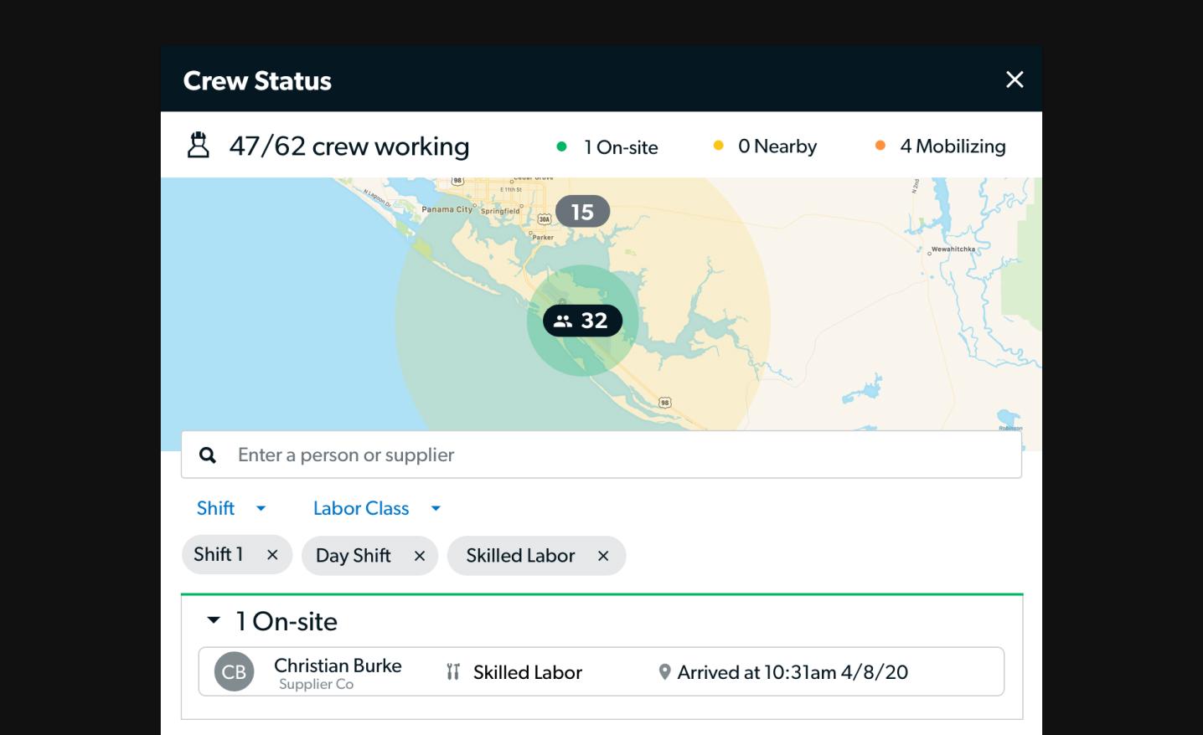Click the 4 Mobilizing status label
The image size is (1203, 735).
click(x=953, y=146)
